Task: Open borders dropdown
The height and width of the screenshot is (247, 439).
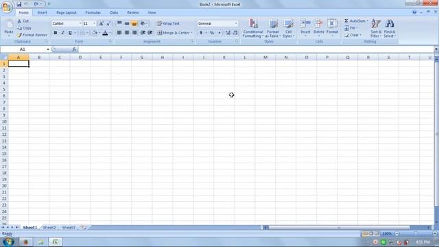Action: [x=87, y=33]
